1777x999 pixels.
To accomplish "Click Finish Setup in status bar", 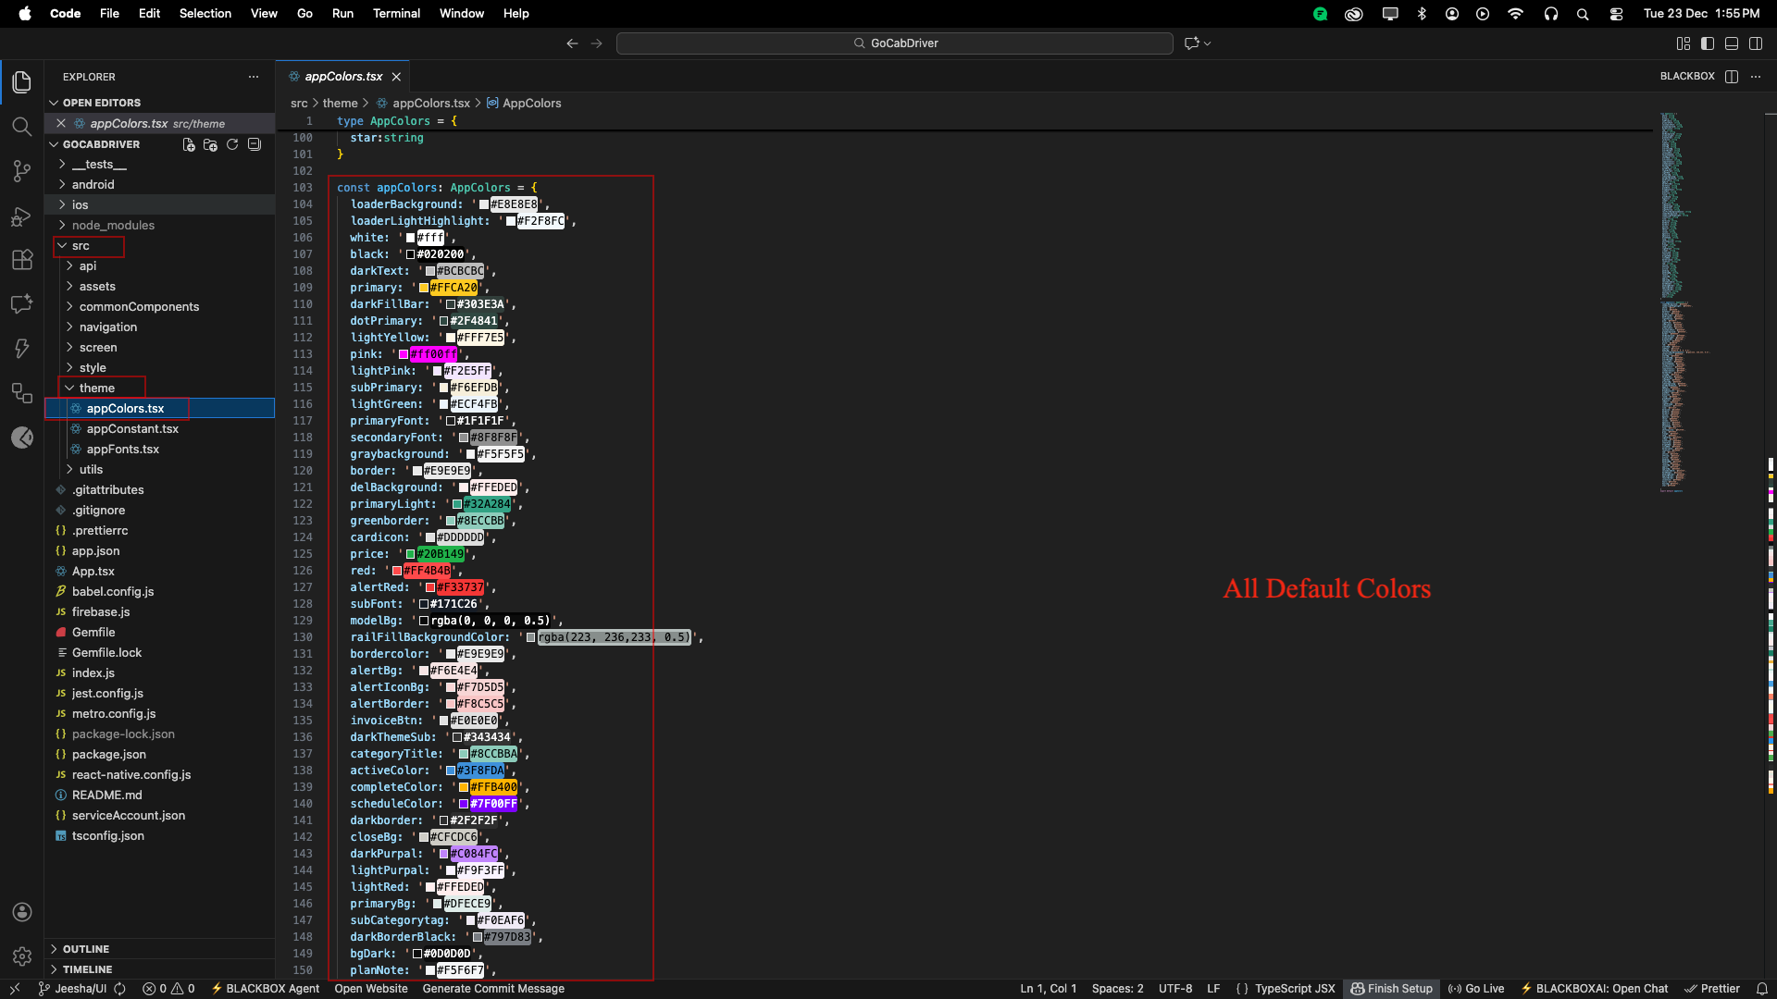I will click(1391, 989).
